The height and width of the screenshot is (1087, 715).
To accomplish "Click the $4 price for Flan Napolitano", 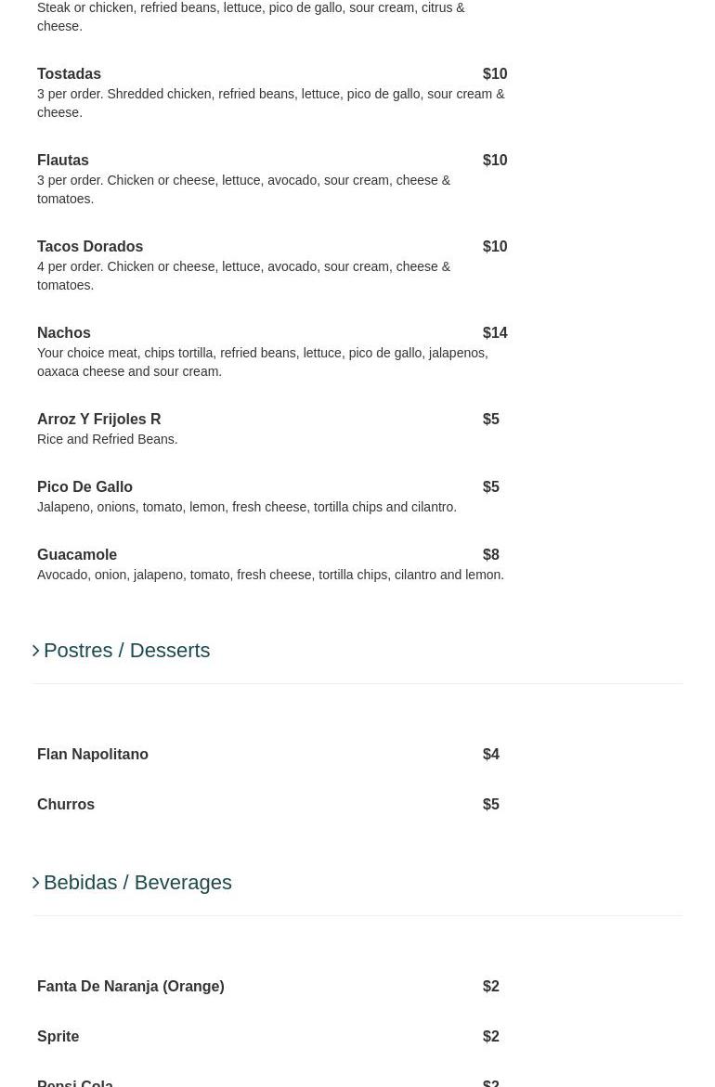I will click(491, 755).
